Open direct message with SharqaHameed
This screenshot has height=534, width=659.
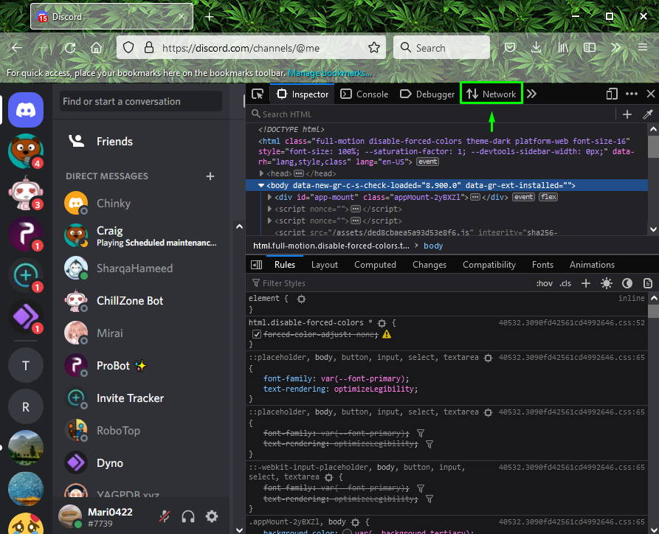pos(142,268)
